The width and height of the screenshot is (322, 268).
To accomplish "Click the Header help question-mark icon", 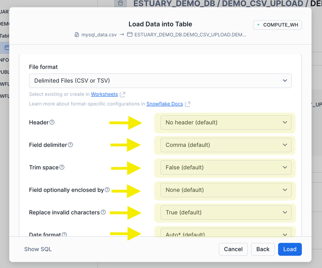I will [x=52, y=122].
